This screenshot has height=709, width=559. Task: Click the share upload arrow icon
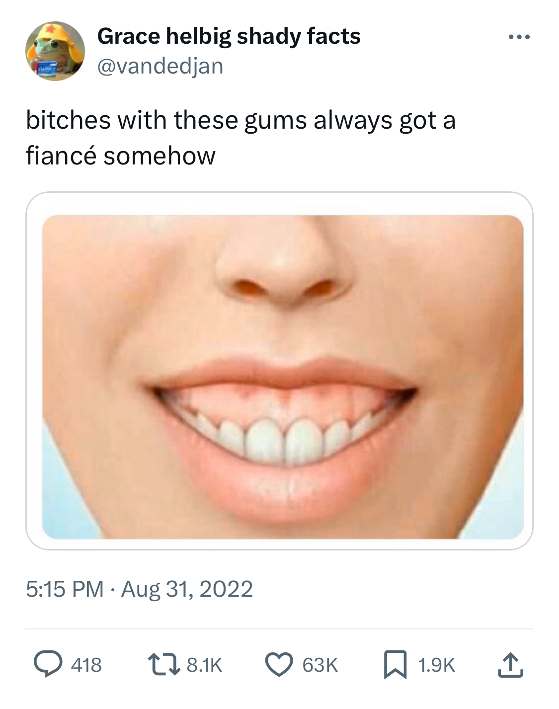511,665
